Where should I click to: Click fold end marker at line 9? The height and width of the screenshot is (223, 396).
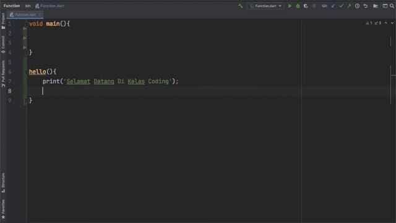tap(26, 100)
